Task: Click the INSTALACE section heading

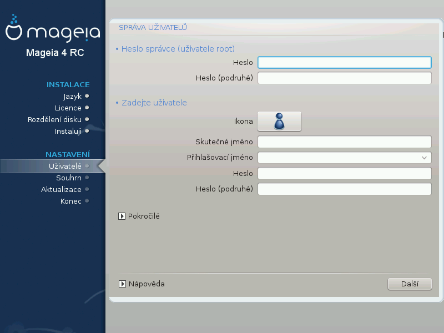Action: pos(68,84)
